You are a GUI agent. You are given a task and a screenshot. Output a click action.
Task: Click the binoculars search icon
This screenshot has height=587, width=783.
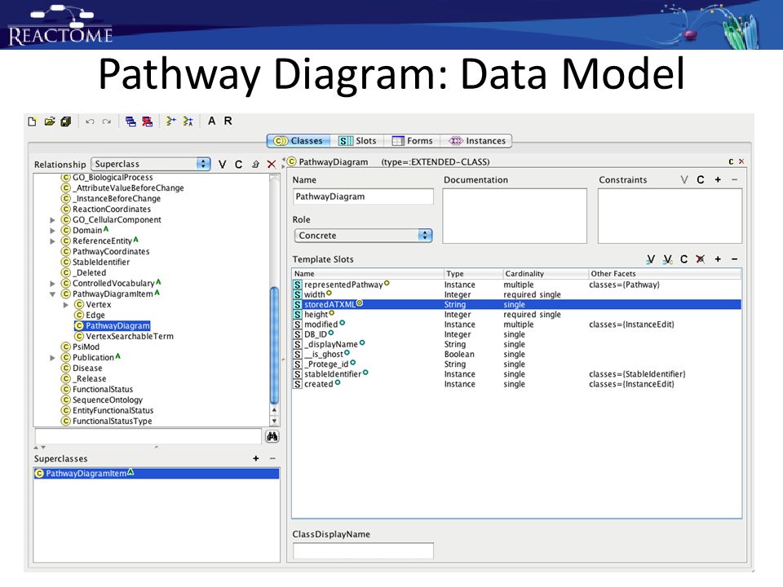click(x=272, y=436)
